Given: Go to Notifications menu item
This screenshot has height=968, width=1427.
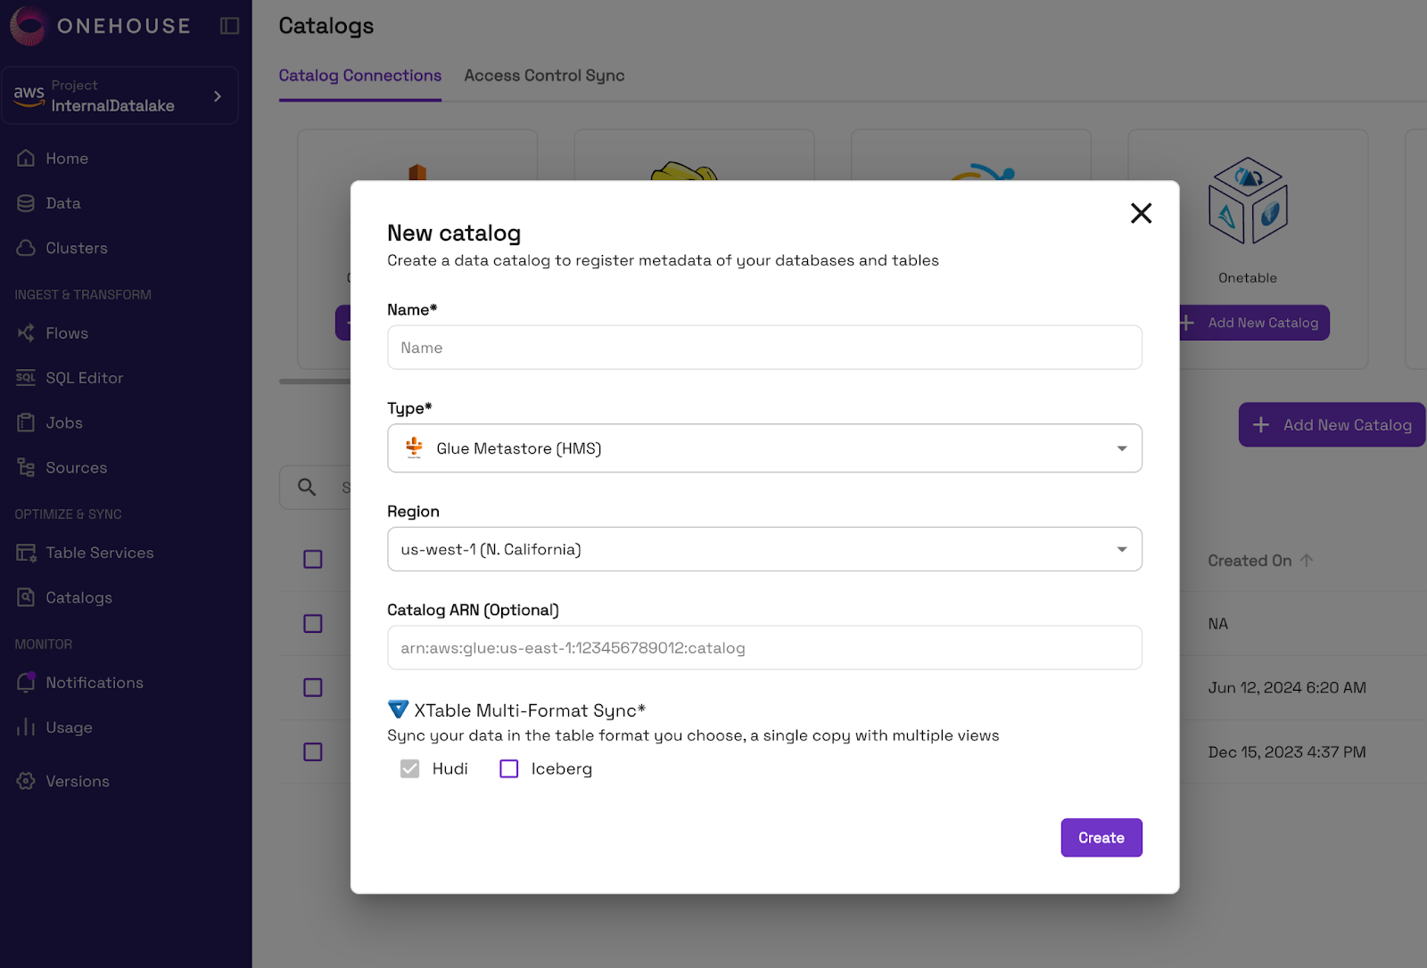Looking at the screenshot, I should tap(95, 682).
